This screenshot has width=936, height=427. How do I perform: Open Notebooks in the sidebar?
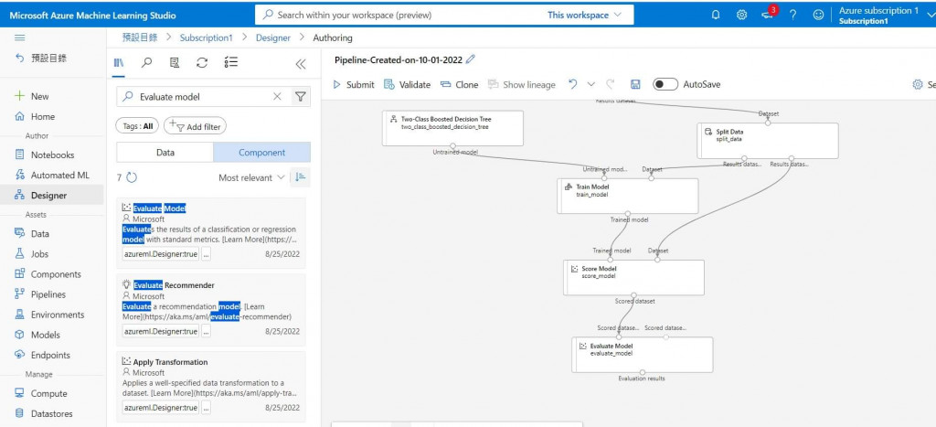[x=52, y=155]
